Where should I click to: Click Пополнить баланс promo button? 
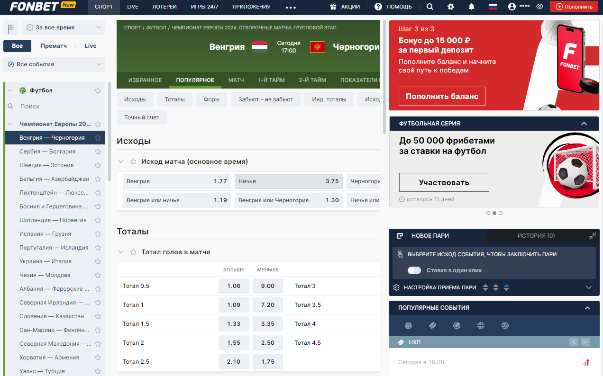point(442,96)
